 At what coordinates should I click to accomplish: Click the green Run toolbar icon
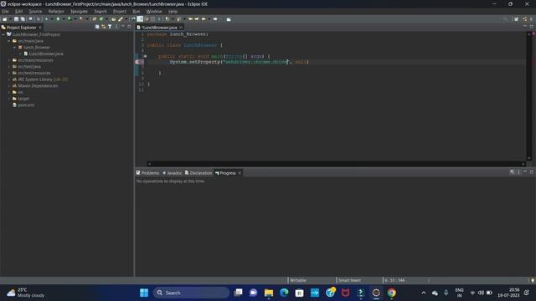tap(58, 19)
